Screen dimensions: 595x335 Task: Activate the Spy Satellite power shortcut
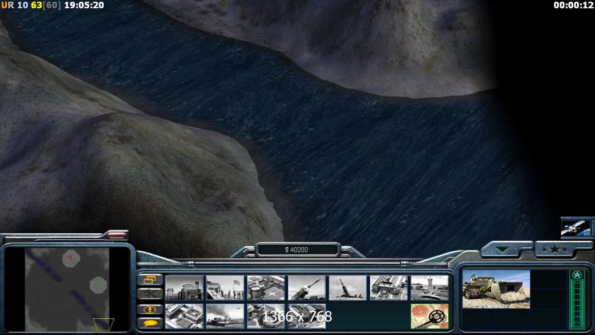[x=575, y=228]
